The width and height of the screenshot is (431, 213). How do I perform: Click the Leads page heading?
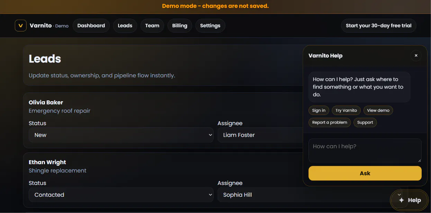[x=45, y=59]
